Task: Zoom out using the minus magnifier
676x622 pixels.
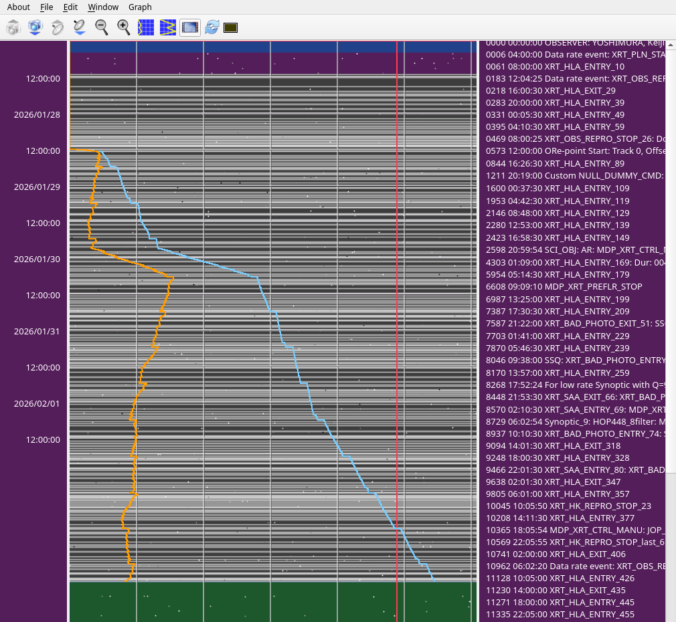Action: [102, 27]
